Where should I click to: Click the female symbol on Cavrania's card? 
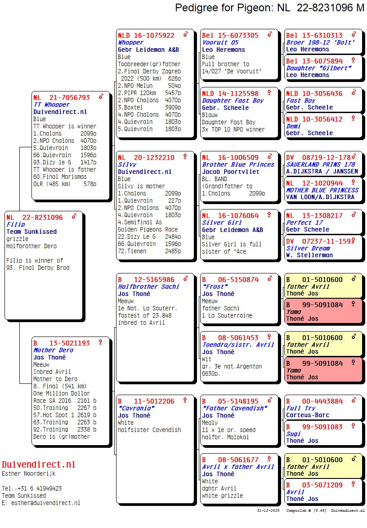click(185, 401)
